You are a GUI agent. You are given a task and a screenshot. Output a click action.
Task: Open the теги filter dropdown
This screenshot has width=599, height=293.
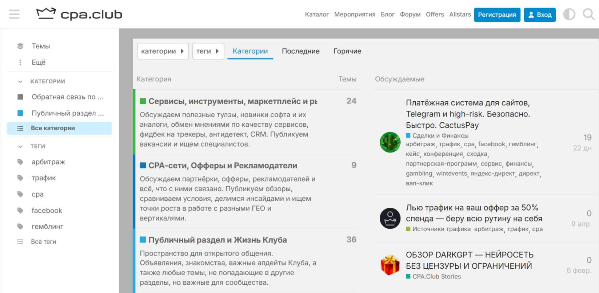(x=208, y=51)
